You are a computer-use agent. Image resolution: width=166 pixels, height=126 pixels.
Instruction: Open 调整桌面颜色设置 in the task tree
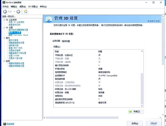(x=16, y=43)
